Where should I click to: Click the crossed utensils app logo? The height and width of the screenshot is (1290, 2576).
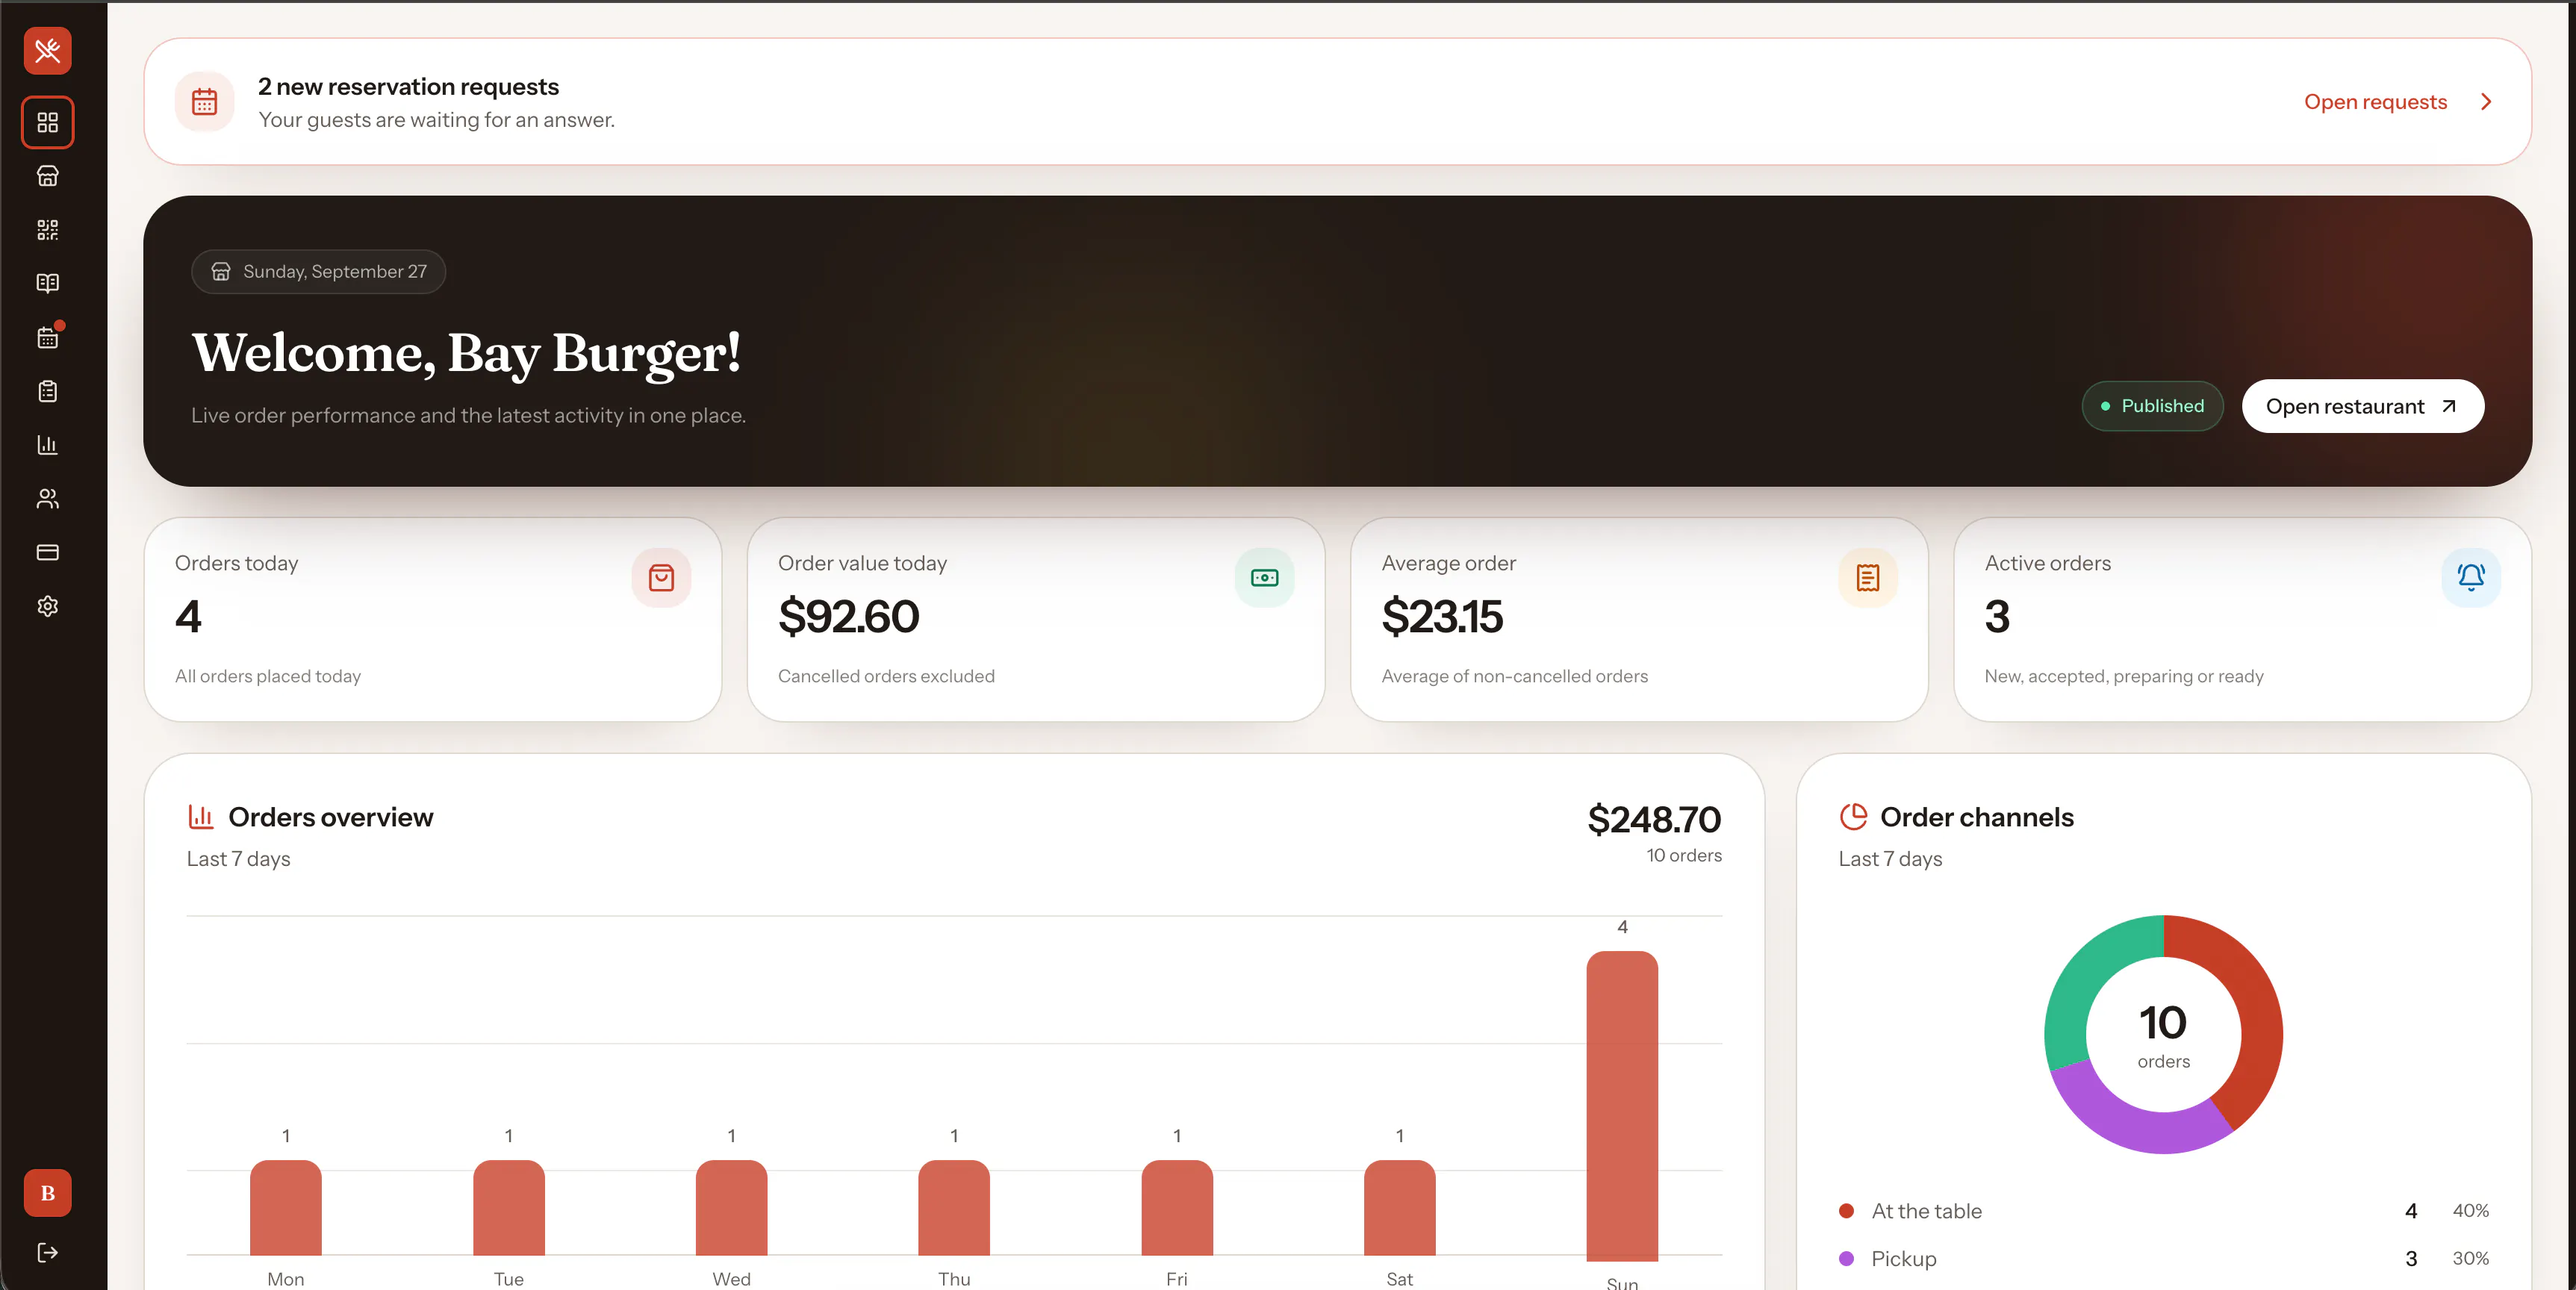coord(47,51)
